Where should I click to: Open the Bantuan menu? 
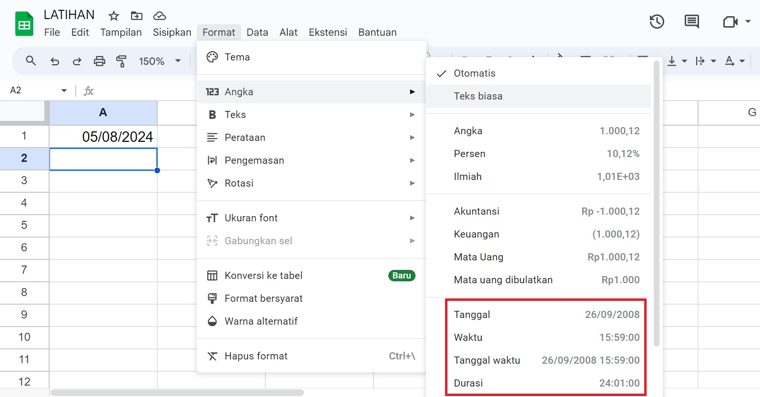[377, 32]
